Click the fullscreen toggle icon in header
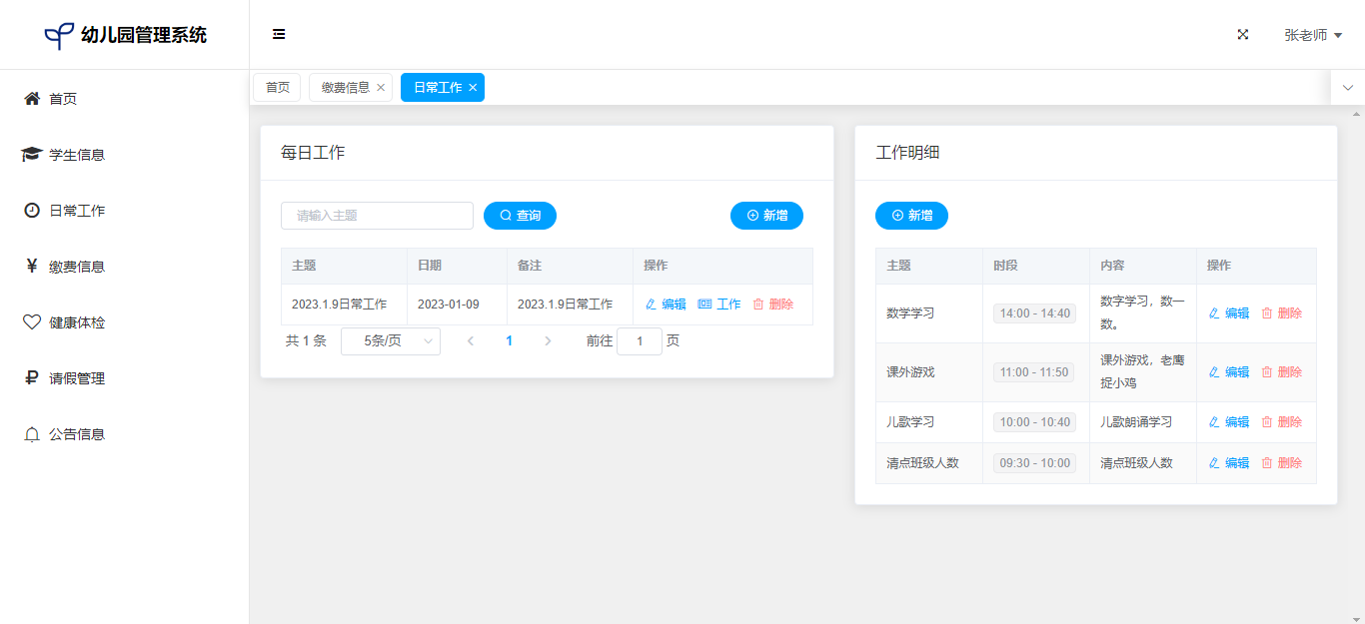The height and width of the screenshot is (624, 1365). (1243, 35)
